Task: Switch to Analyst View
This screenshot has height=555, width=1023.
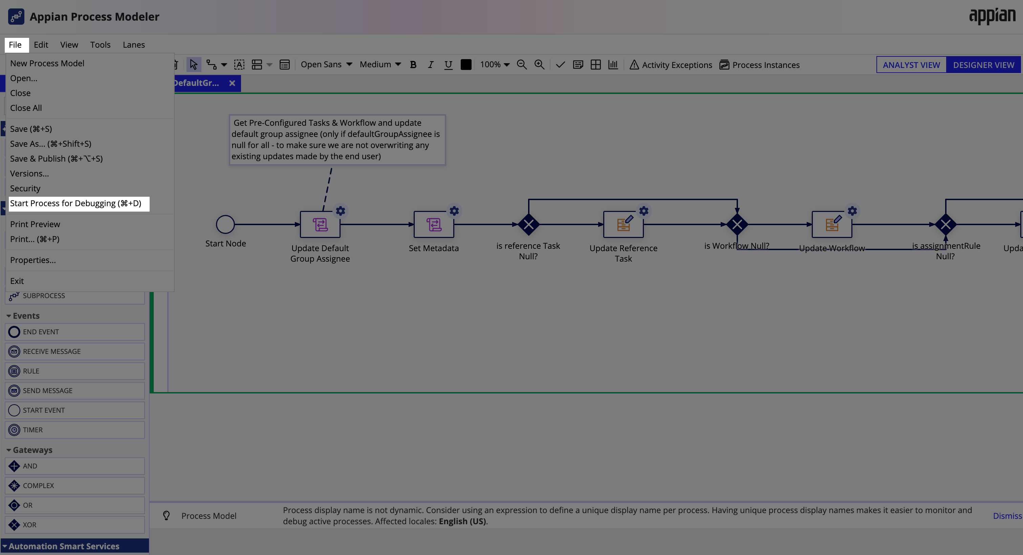Action: [911, 65]
